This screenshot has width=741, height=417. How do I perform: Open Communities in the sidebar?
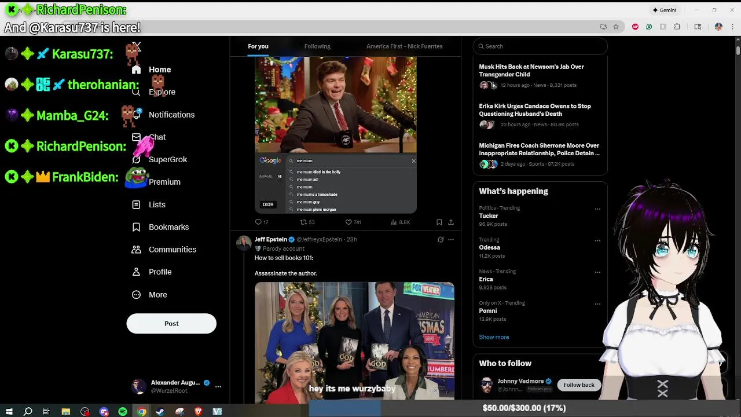(164, 250)
